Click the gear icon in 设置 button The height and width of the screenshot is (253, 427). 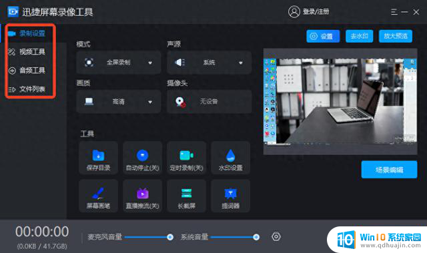(x=314, y=36)
